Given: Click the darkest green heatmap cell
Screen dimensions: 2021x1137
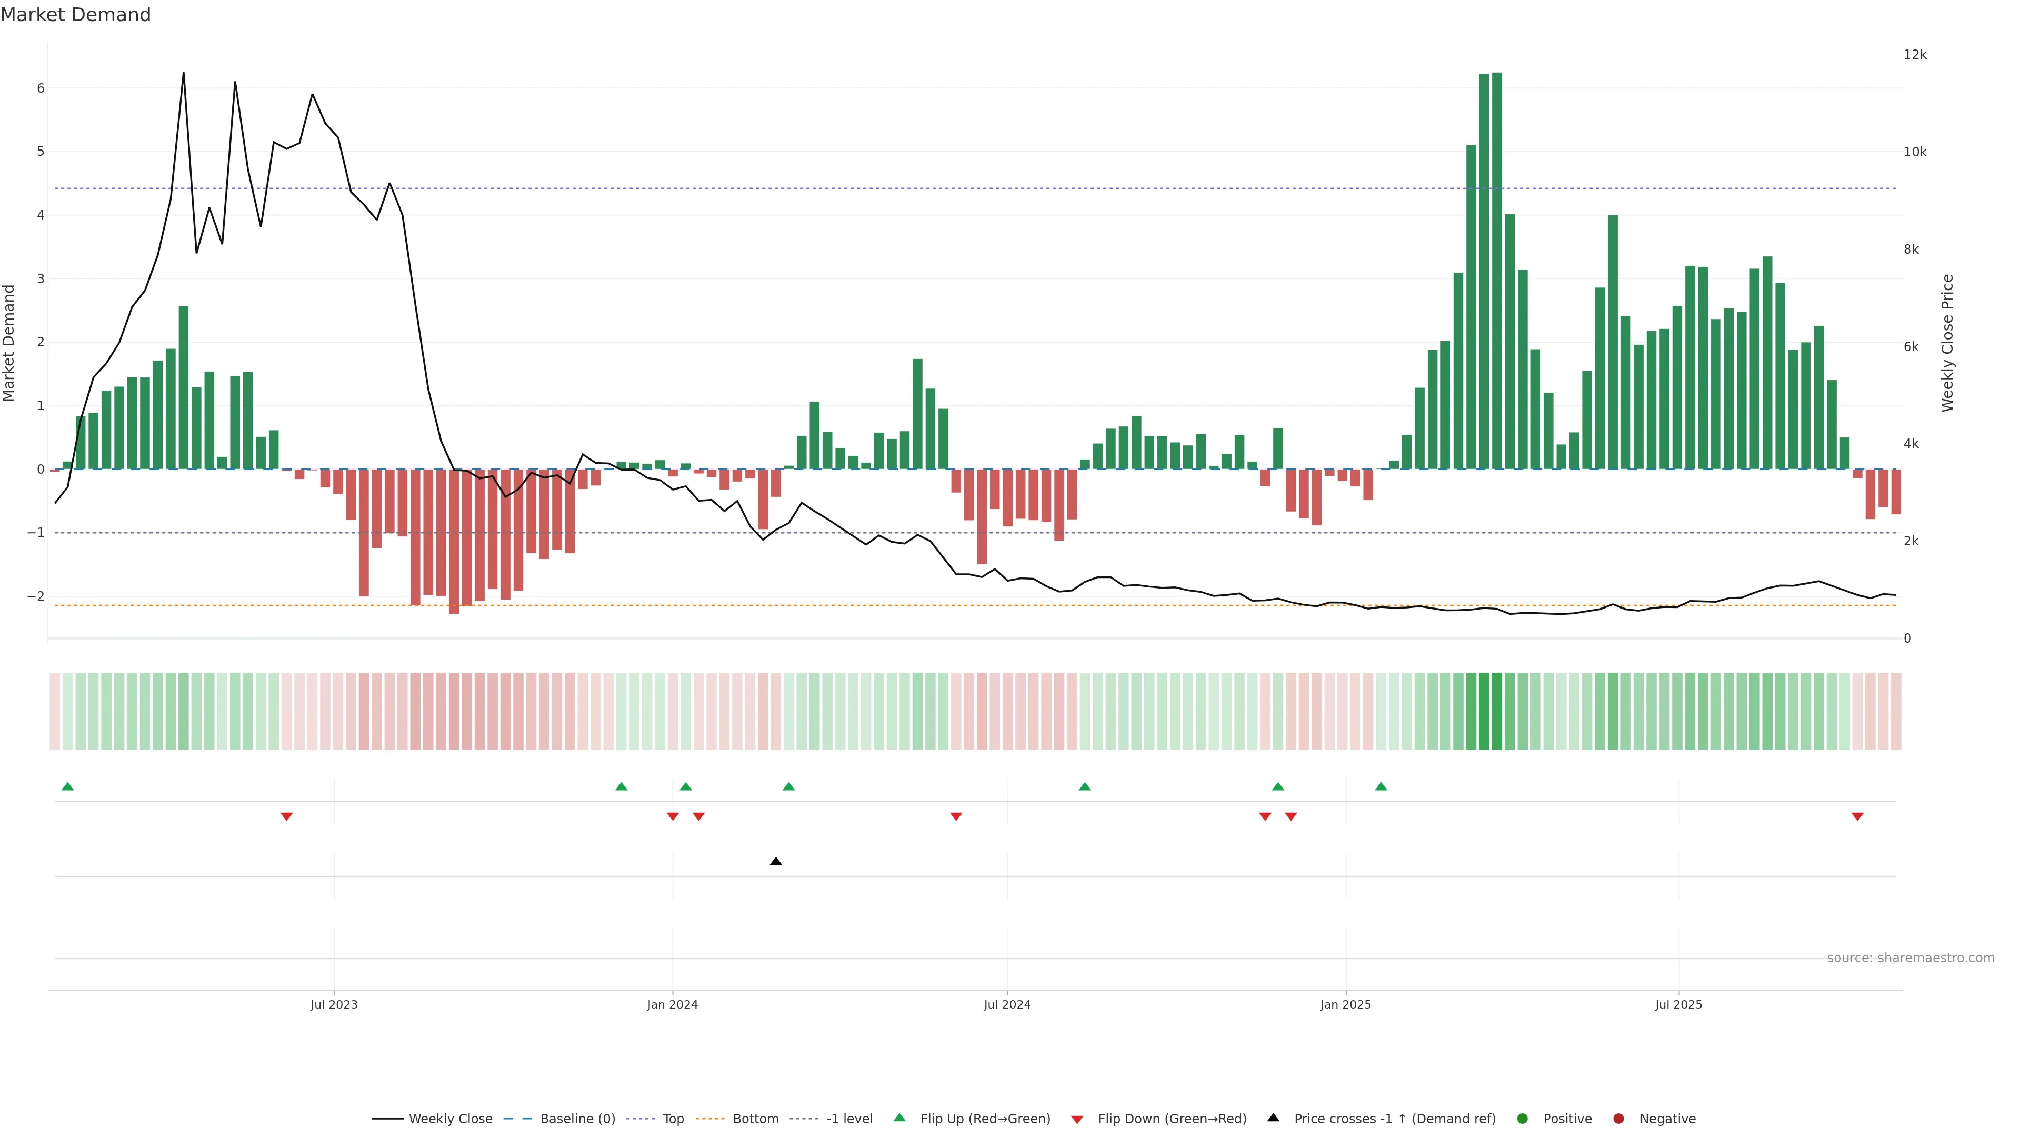Looking at the screenshot, I should click(1497, 711).
